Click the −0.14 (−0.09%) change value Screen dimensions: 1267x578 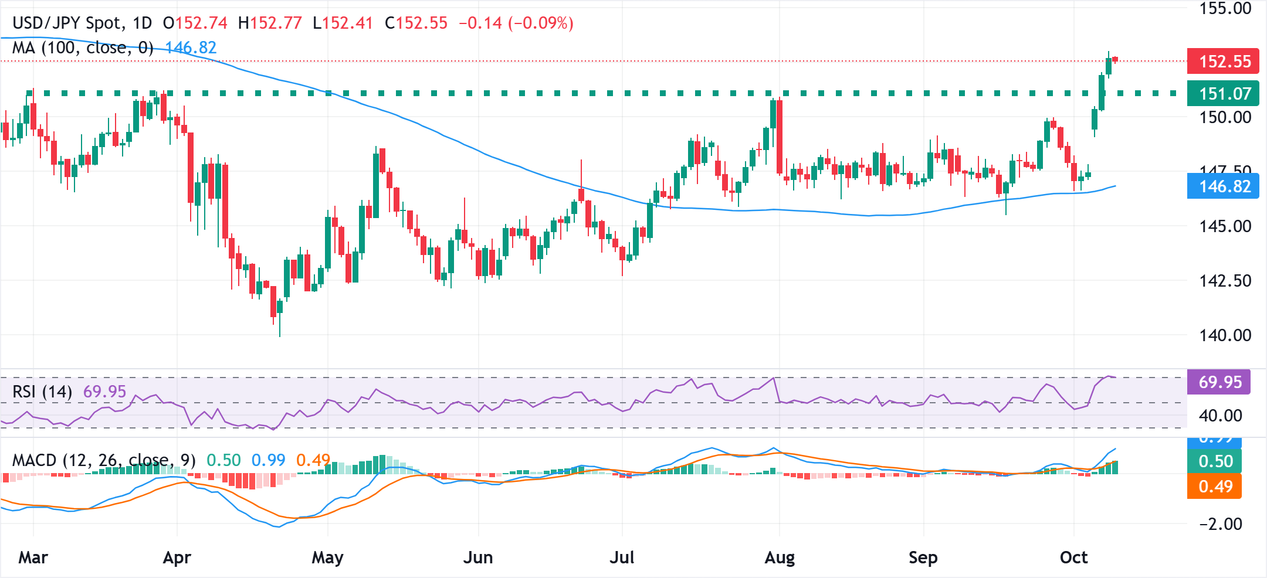pyautogui.click(x=516, y=23)
